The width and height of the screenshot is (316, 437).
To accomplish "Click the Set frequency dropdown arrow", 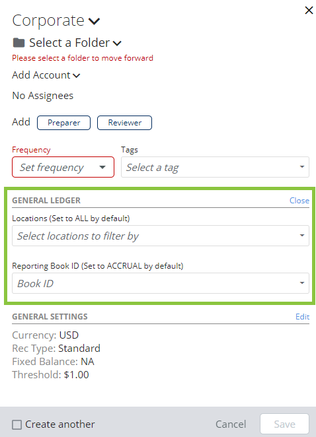I will click(x=102, y=167).
